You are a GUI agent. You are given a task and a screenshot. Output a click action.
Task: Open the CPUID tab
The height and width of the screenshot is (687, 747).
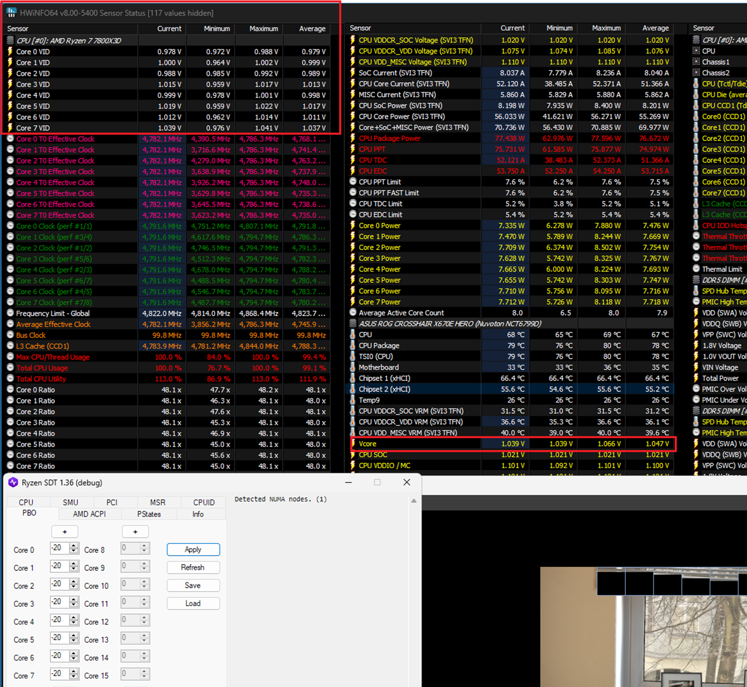(204, 502)
